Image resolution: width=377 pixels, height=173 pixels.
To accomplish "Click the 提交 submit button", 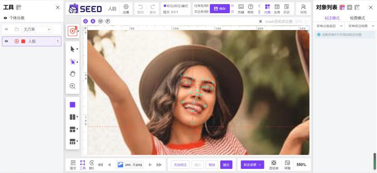I will [x=226, y=164].
